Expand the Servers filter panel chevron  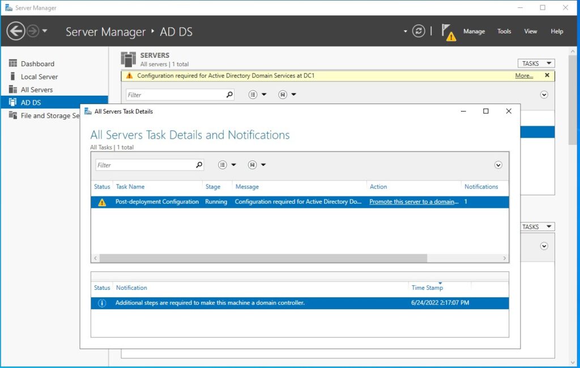(x=544, y=95)
